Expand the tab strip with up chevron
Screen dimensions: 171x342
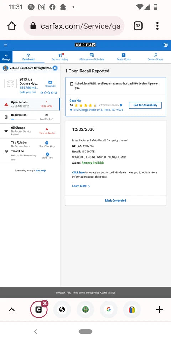click(x=11, y=310)
